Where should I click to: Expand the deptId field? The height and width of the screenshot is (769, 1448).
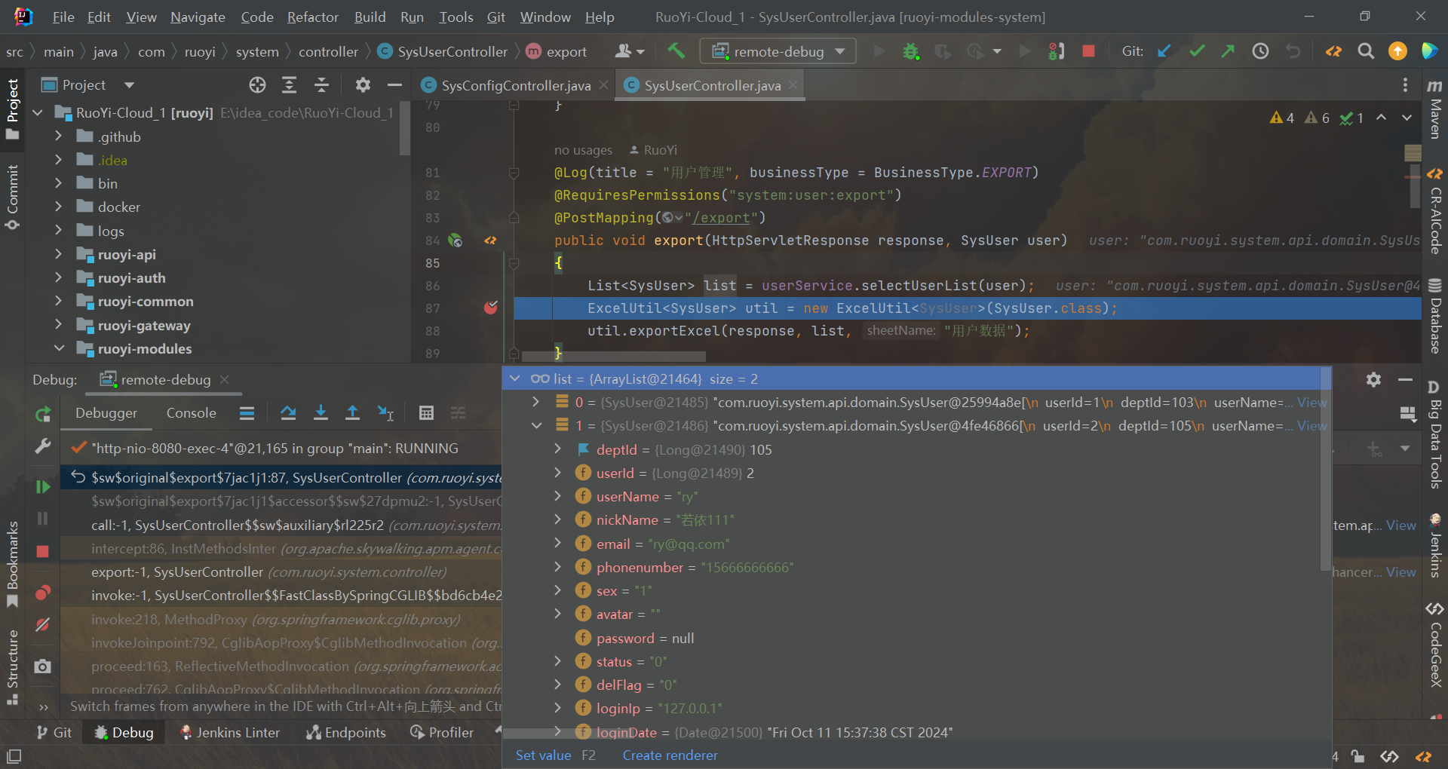pyautogui.click(x=557, y=449)
